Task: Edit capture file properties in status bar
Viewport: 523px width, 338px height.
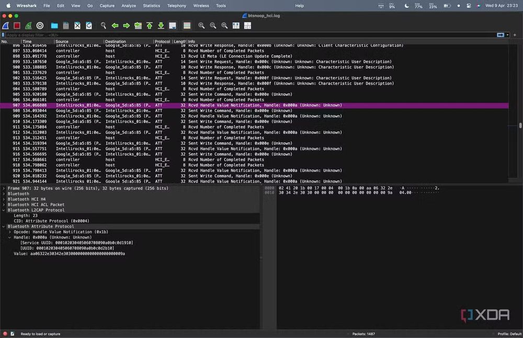Action: (13, 334)
